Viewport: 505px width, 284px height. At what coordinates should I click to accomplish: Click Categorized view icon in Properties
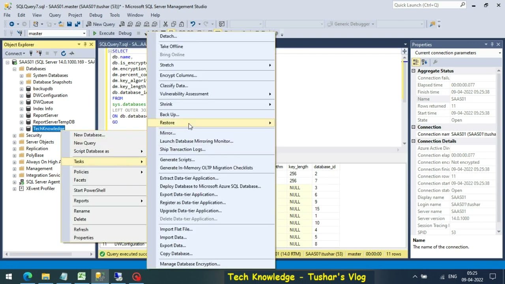(x=416, y=62)
